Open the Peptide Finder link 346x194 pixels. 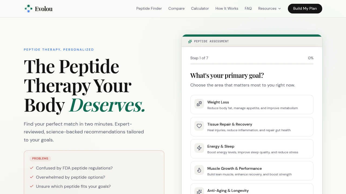pyautogui.click(x=149, y=8)
